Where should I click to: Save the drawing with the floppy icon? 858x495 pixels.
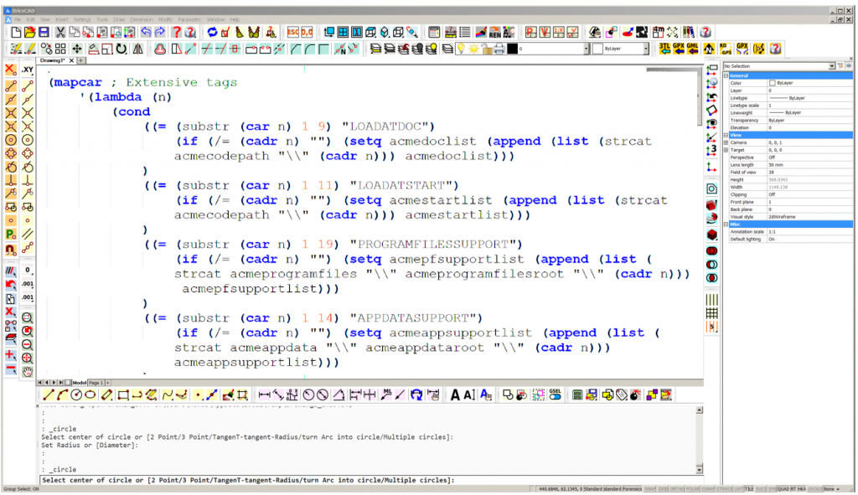click(44, 33)
